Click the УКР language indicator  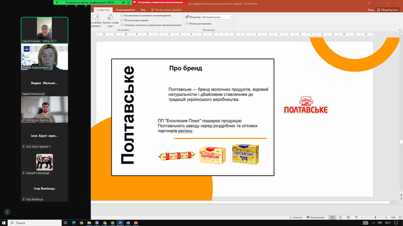click(x=379, y=223)
